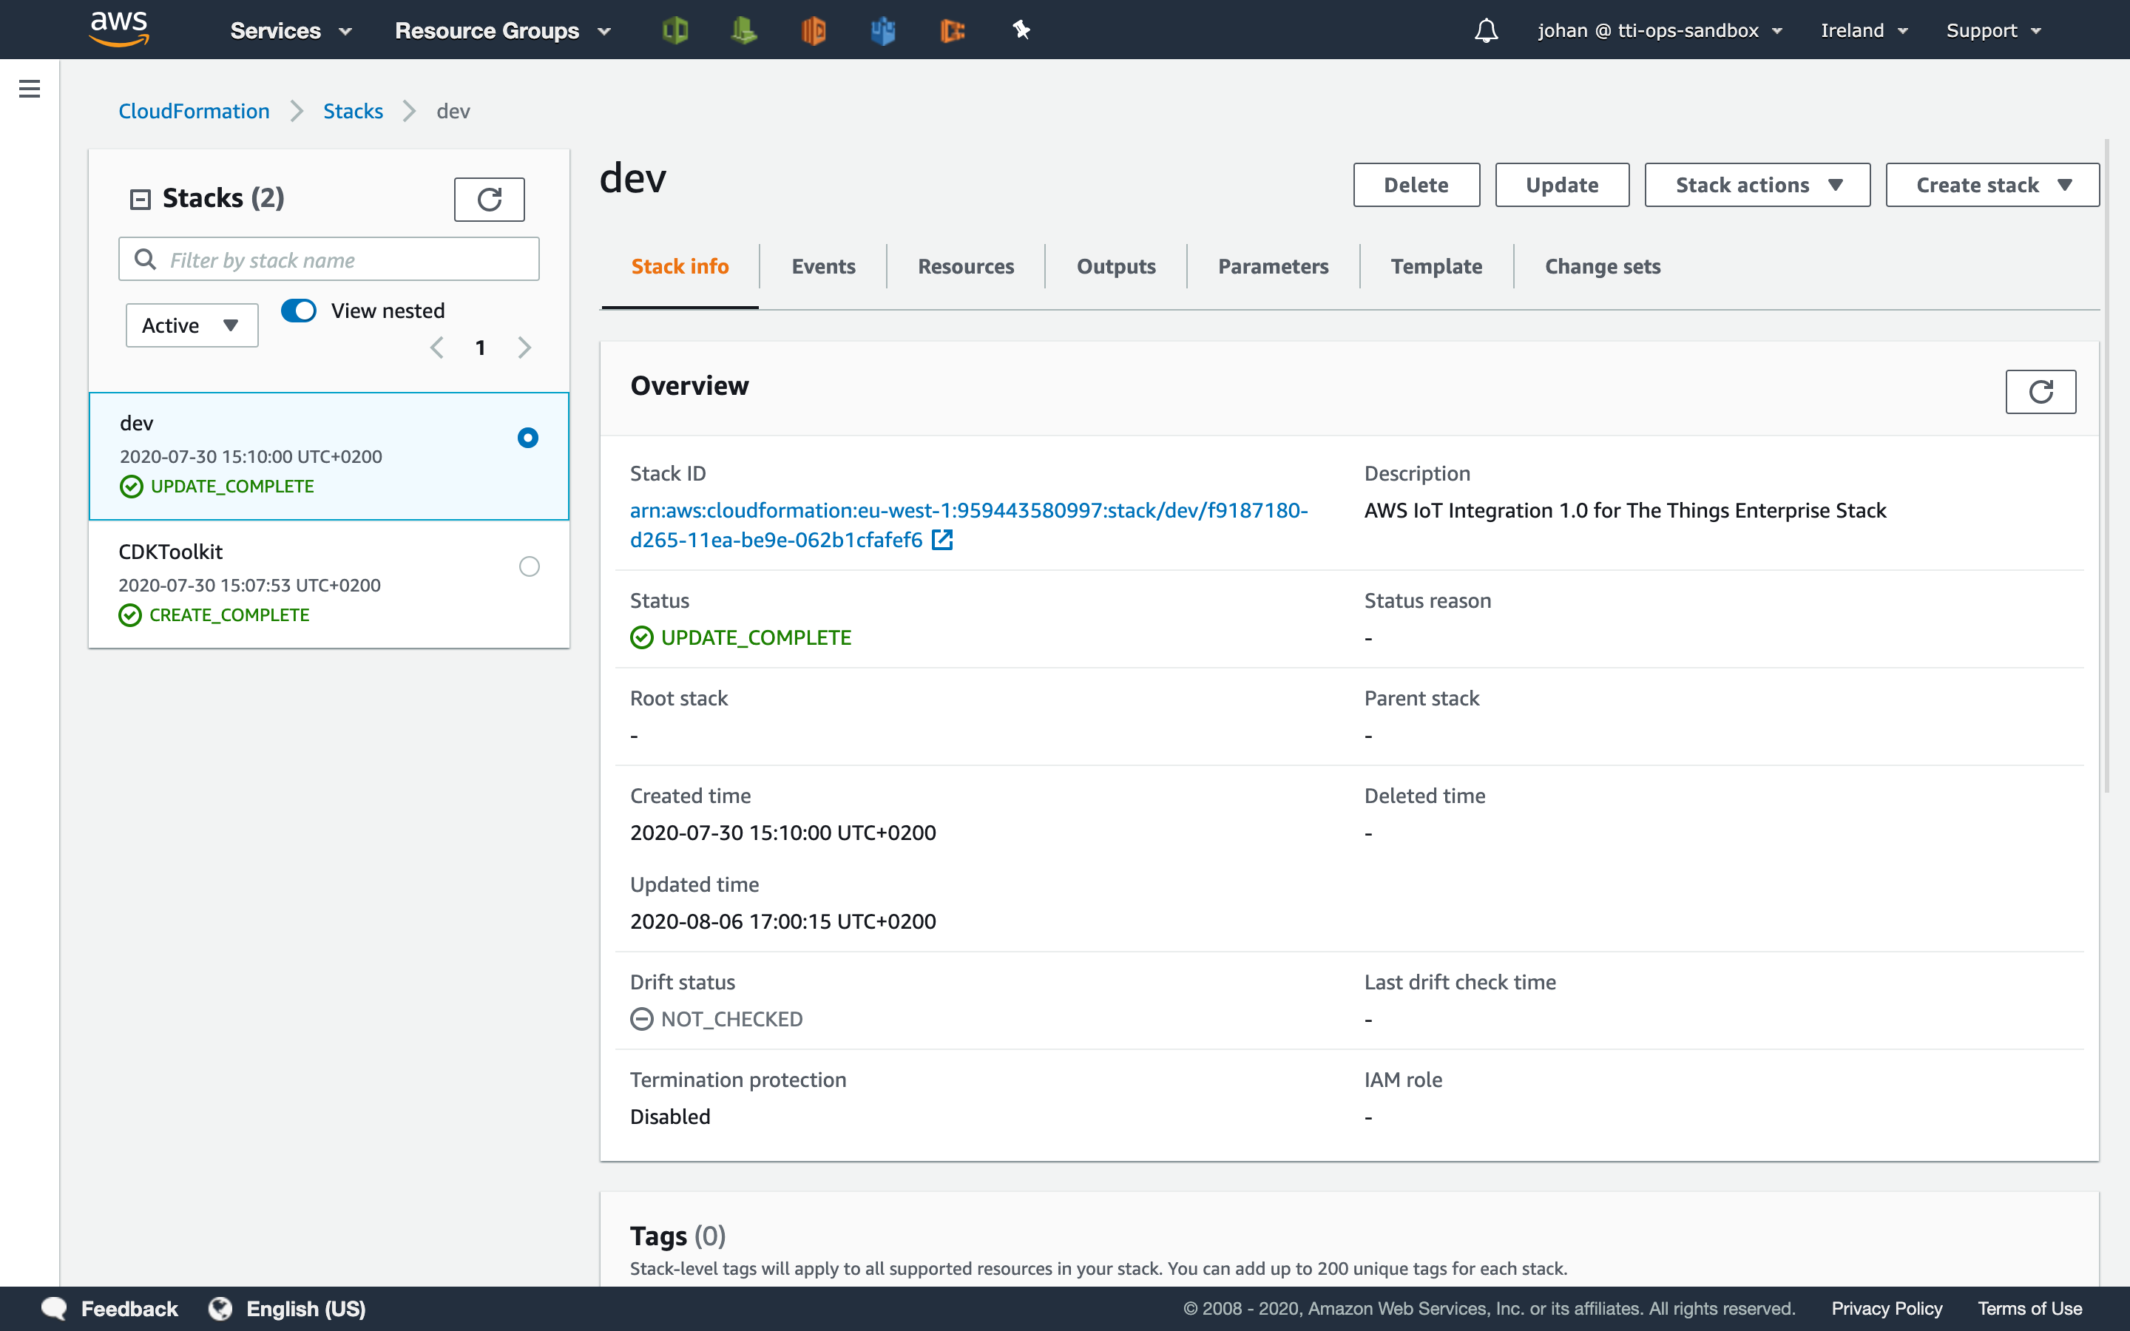The height and width of the screenshot is (1331, 2130).
Task: Expand the Stack actions dropdown
Action: pos(1757,185)
